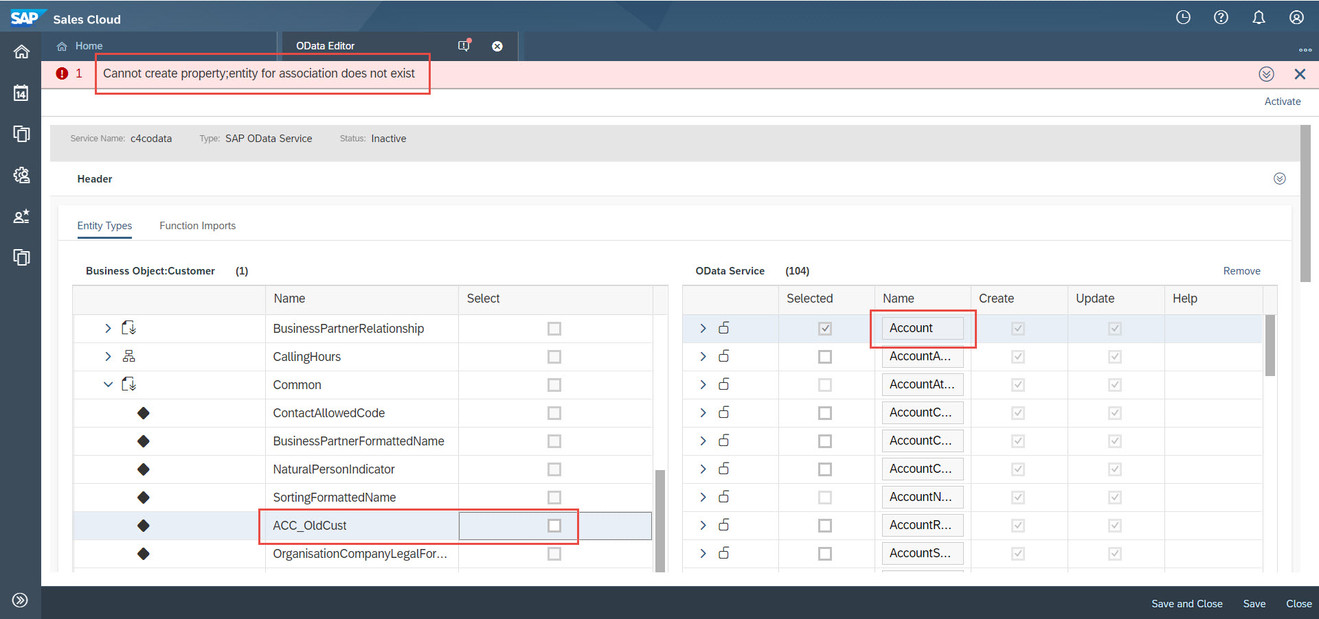
Task: Click the lock icon in AccountR... row
Action: click(723, 525)
